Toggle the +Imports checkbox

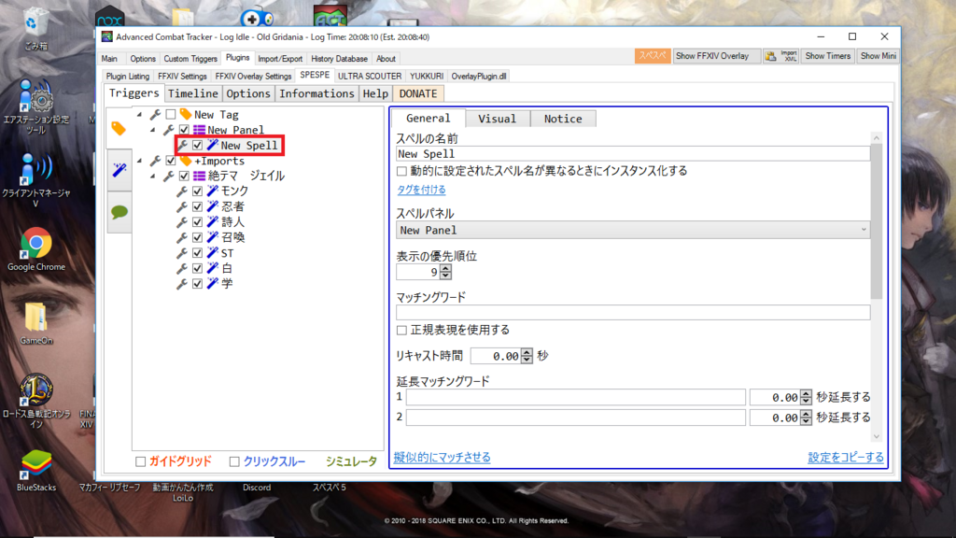coord(171,161)
